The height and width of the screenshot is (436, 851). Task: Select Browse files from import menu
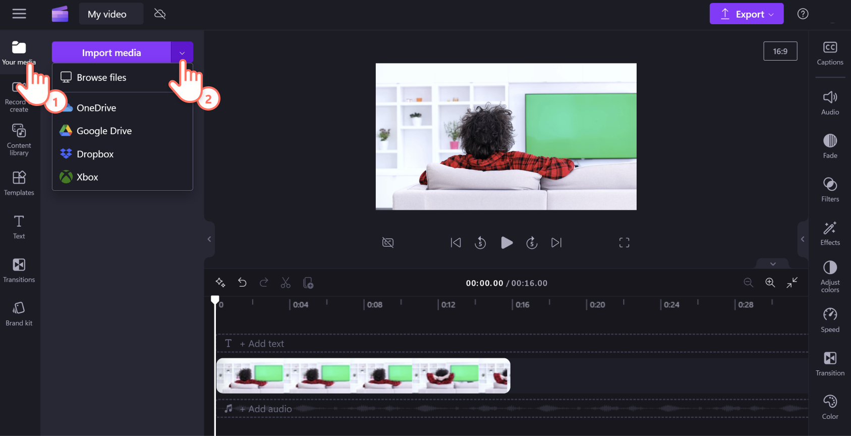(123, 78)
